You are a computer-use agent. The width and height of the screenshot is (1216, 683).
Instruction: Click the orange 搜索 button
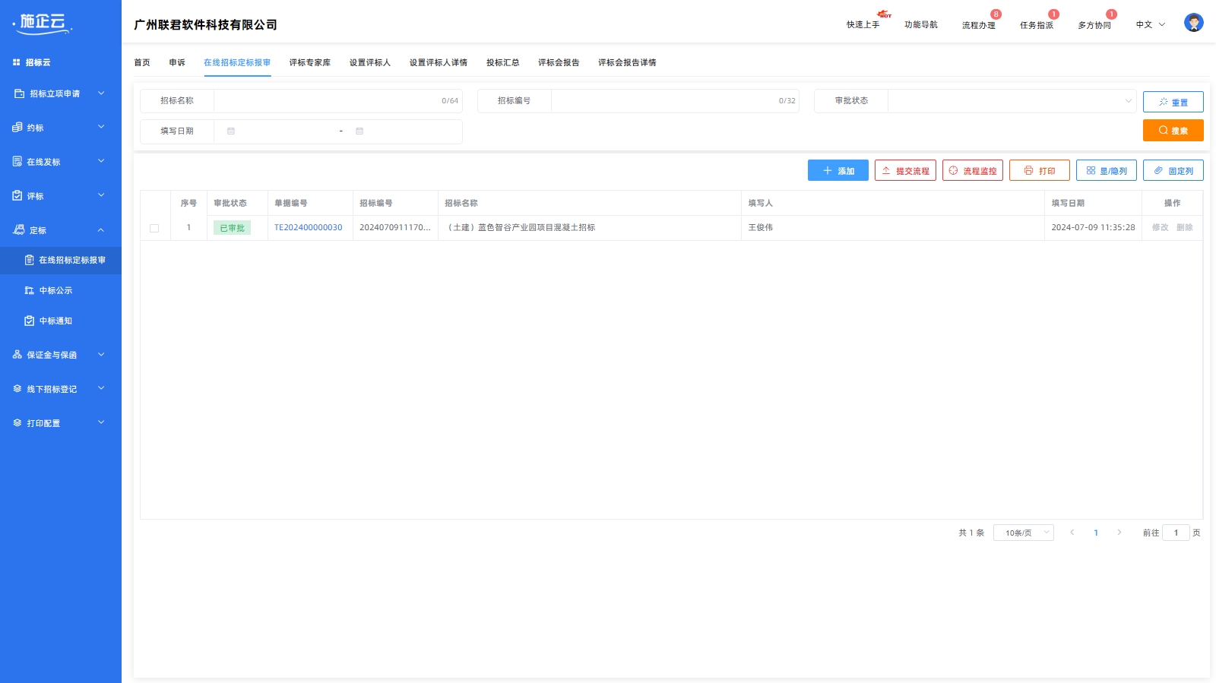pos(1173,131)
